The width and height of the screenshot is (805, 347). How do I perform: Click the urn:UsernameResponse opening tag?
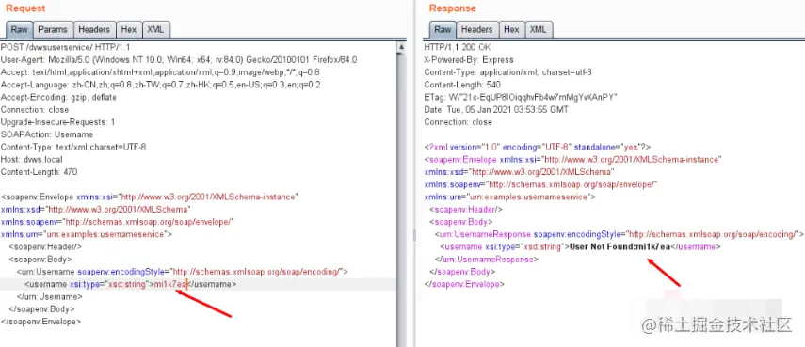[620, 234]
